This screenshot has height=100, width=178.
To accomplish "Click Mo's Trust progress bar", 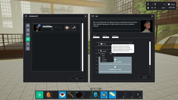I will click(x=52, y=27).
